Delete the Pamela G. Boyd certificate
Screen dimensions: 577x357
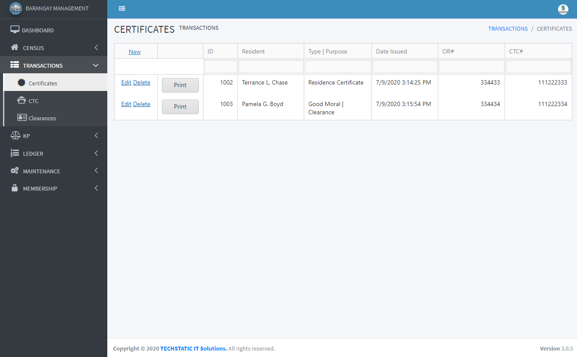click(142, 104)
